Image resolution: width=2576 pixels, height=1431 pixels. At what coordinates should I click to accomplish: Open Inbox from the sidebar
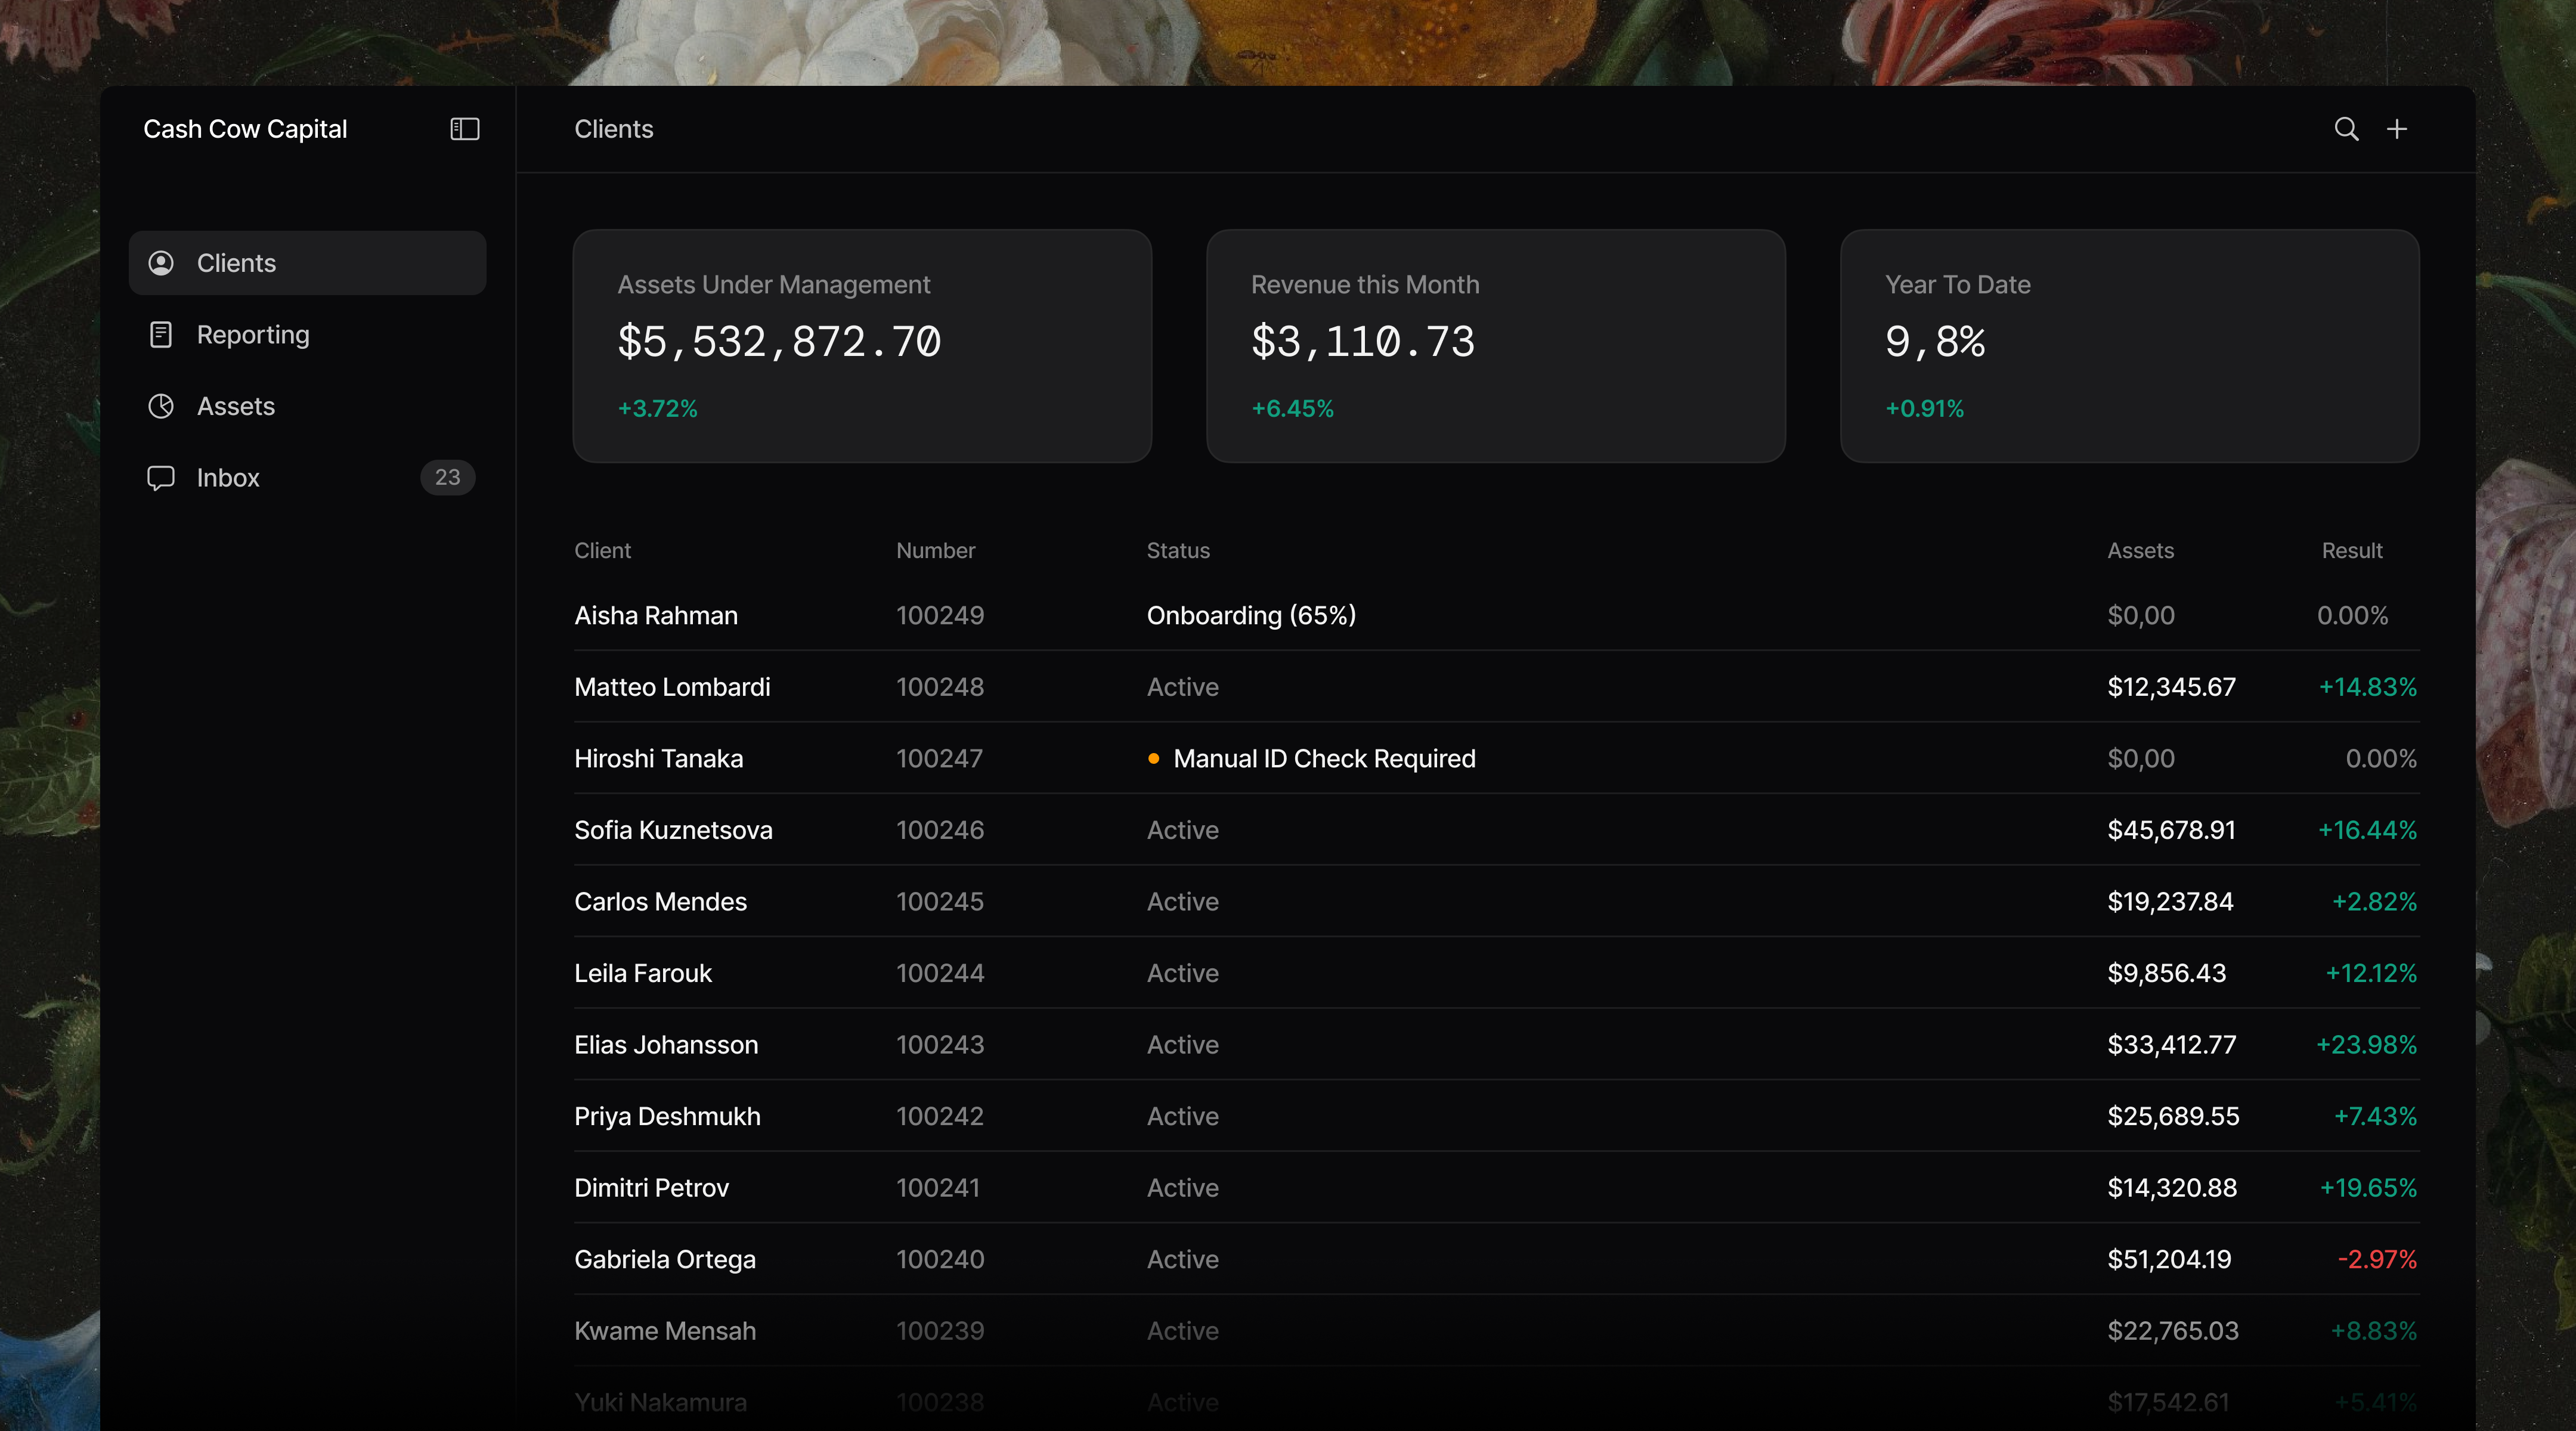(x=308, y=478)
